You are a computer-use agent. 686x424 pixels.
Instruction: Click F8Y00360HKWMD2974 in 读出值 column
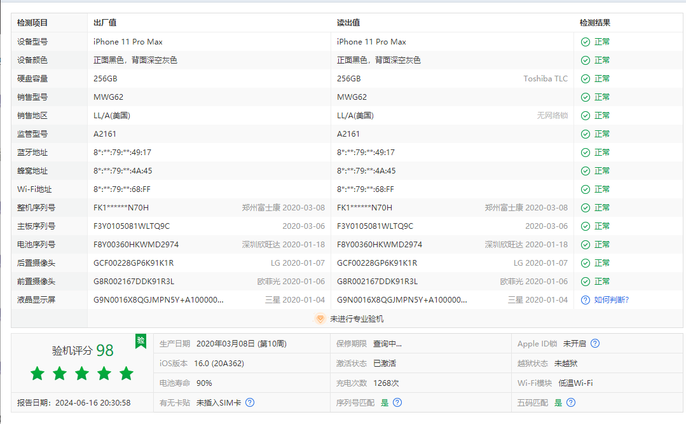pyautogui.click(x=380, y=245)
